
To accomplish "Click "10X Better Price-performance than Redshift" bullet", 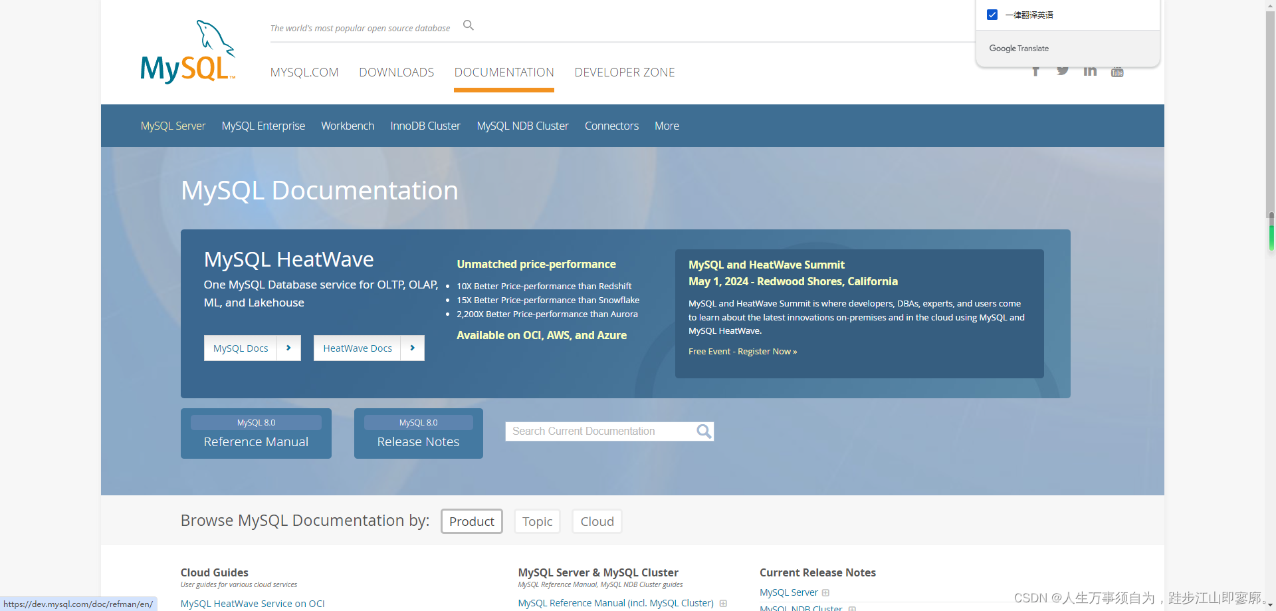I will (x=544, y=286).
